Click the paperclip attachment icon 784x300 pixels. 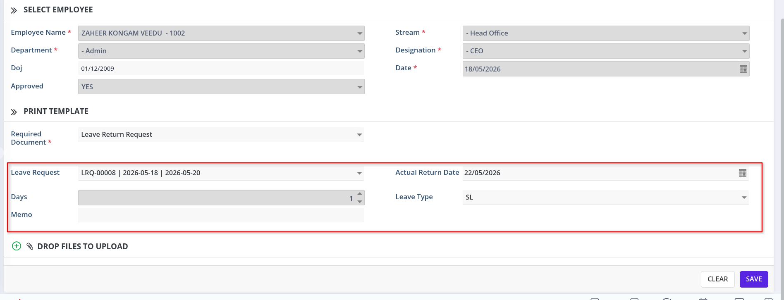(30, 246)
